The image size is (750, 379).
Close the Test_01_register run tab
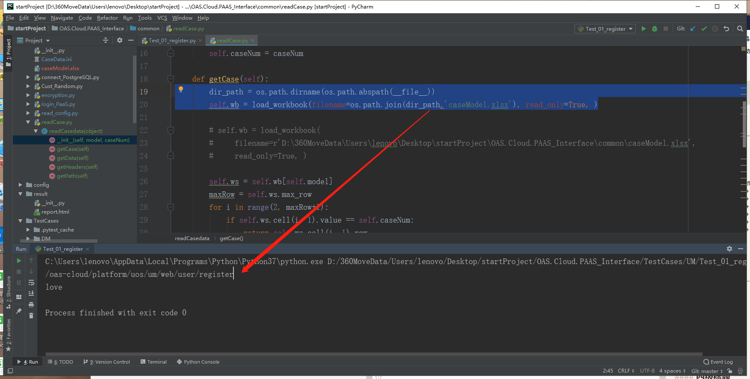point(88,249)
